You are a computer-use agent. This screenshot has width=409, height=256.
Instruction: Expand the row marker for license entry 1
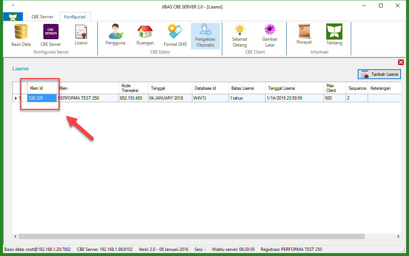click(x=16, y=98)
